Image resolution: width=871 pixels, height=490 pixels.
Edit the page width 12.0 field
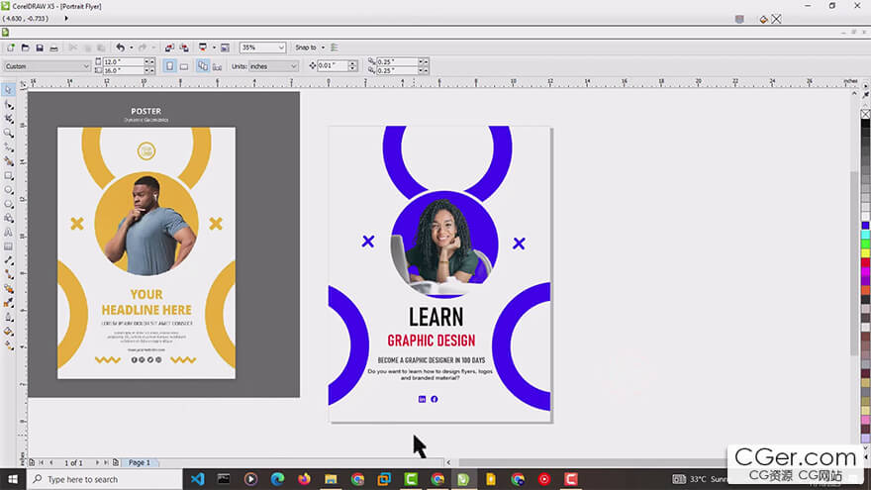(x=124, y=61)
